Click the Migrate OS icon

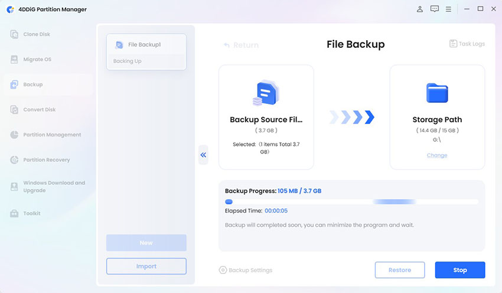pos(14,59)
